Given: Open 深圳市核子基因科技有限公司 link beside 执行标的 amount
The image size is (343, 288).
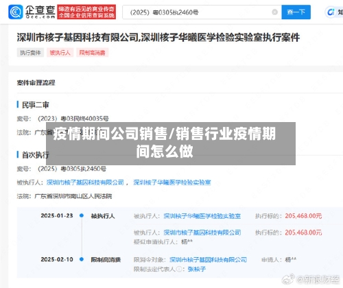Looking at the screenshot, I should (202, 232).
